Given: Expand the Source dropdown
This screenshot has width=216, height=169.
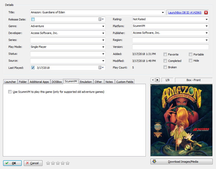Looking at the screenshot, I should pos(103,61).
